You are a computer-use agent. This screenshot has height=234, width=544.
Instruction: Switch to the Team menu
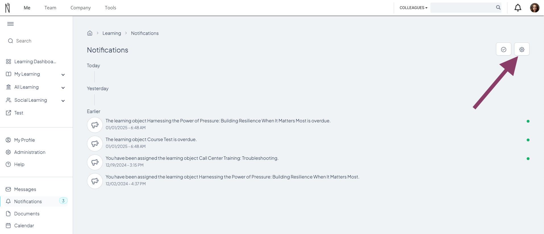50,8
